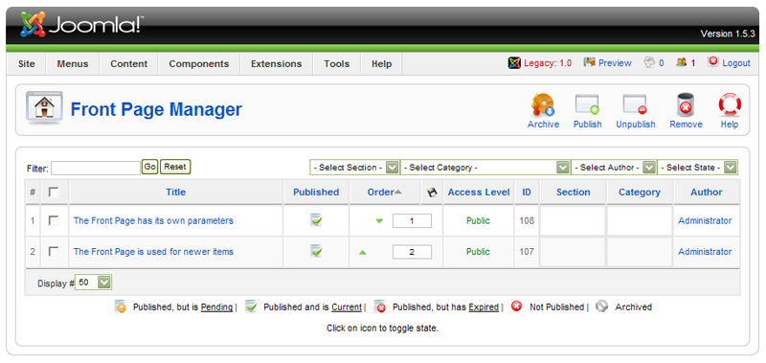Click the 'Published and is Current' legend icon
The width and height of the screenshot is (766, 363).
pos(251,306)
